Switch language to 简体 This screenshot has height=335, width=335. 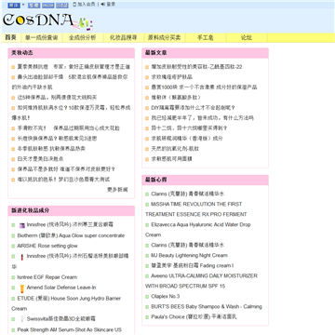(x=14, y=6)
